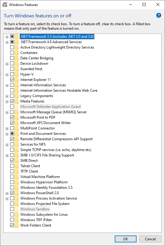Click folder icon beside Windows TIFF IFilter

[x=17, y=220]
